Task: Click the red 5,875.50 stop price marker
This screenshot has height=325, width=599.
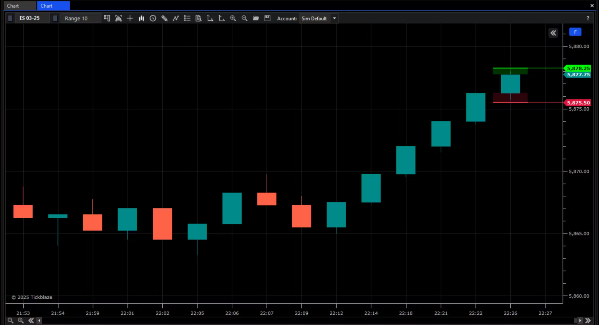Action: tap(578, 103)
